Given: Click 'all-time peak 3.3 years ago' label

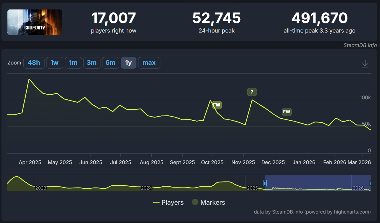Looking at the screenshot, I should 319,31.
